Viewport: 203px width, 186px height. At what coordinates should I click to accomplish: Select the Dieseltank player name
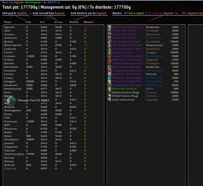pyautogui.click(x=11, y=67)
